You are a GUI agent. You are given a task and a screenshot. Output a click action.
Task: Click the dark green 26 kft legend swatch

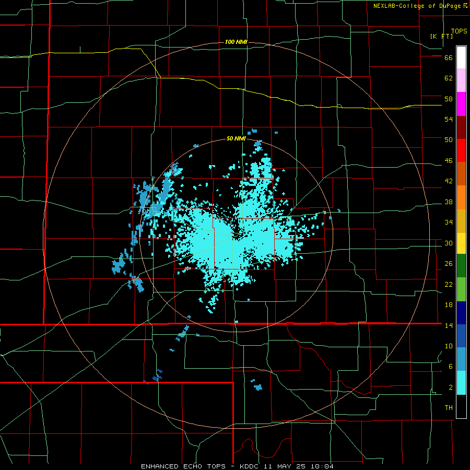[x=461, y=266]
